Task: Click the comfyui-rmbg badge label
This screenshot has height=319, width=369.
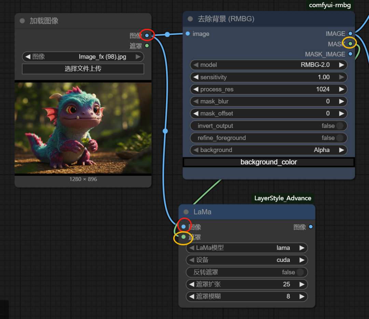Action: (x=330, y=5)
